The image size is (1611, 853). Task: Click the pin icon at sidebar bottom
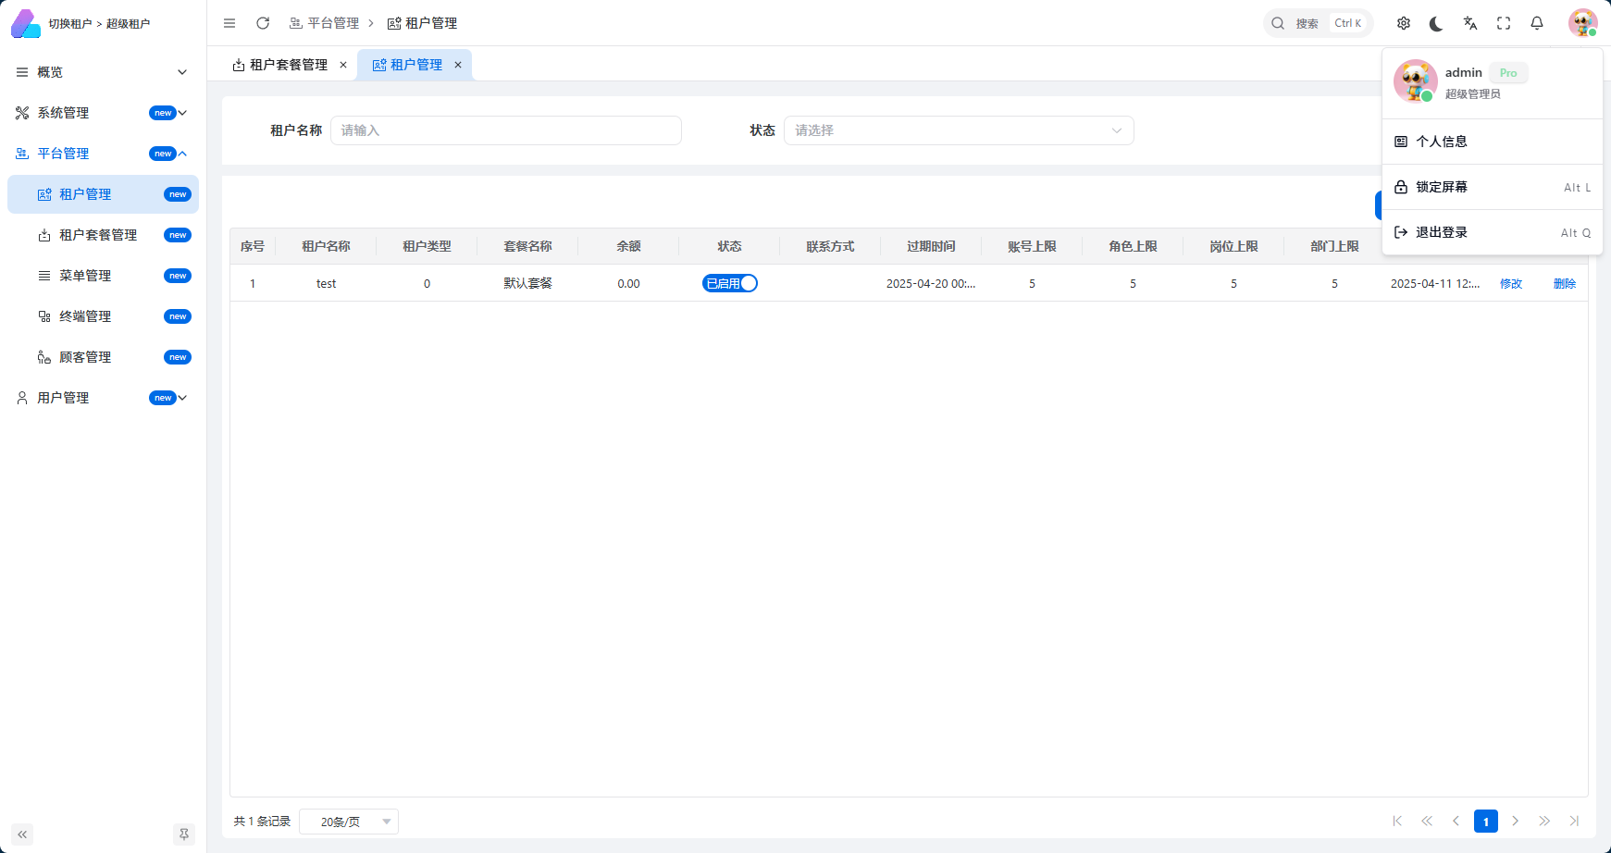[184, 834]
